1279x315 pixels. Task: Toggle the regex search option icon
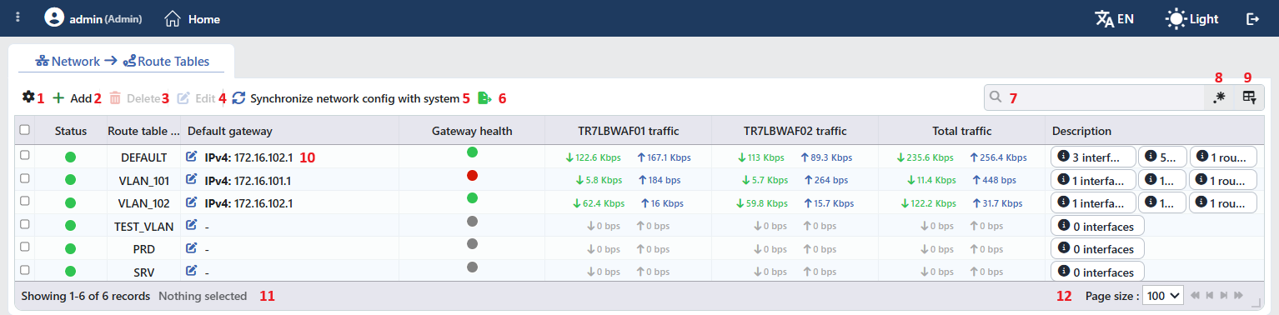(x=1219, y=97)
